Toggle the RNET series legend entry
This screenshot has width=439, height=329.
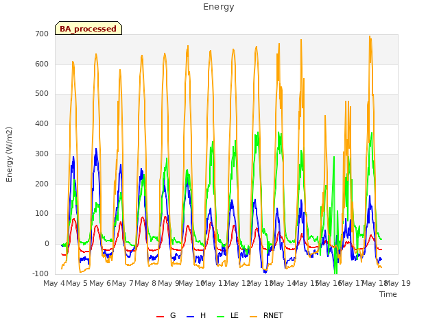(x=266, y=315)
